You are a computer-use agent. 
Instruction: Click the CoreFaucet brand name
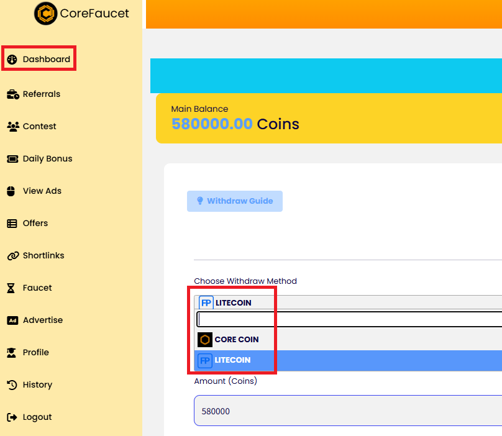point(94,14)
